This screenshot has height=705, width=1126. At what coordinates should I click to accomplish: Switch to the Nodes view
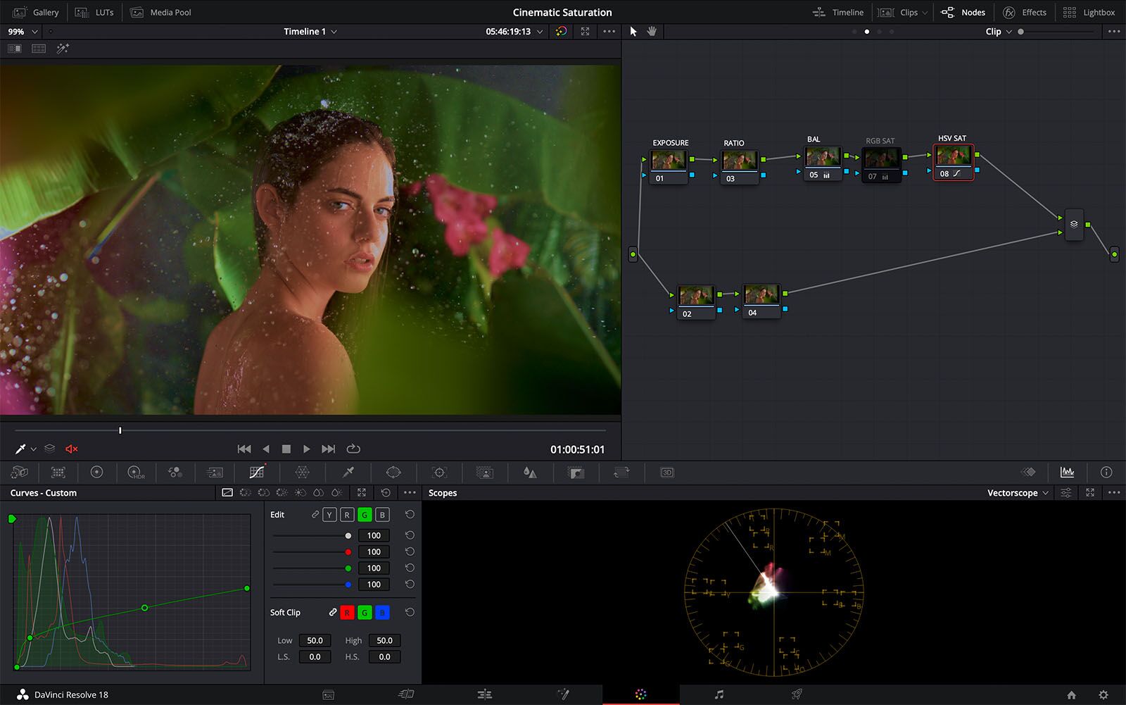point(963,12)
